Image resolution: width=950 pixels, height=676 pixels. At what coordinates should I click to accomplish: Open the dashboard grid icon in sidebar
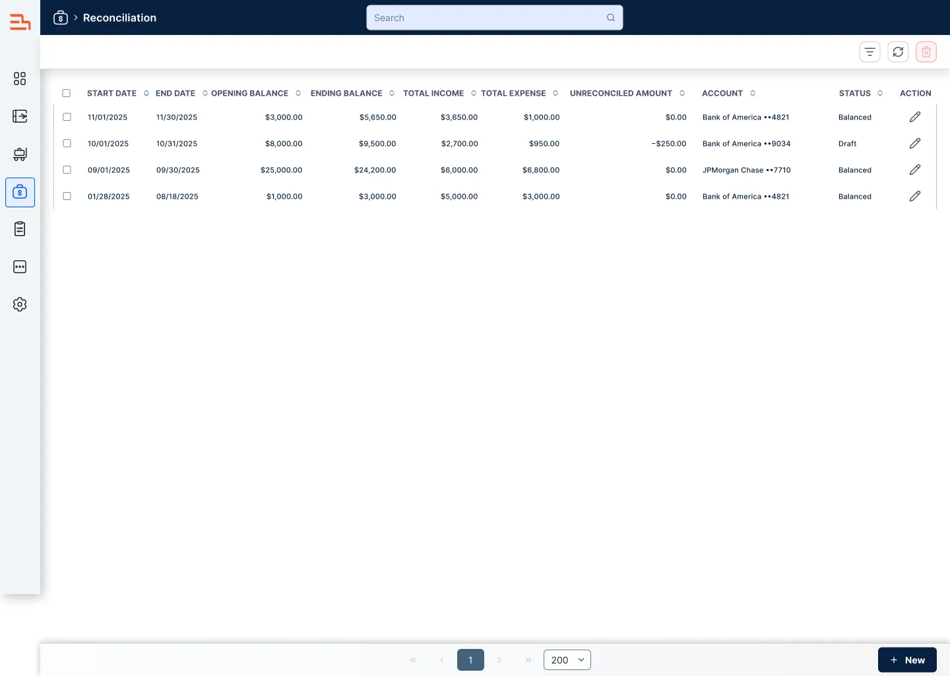(x=20, y=79)
